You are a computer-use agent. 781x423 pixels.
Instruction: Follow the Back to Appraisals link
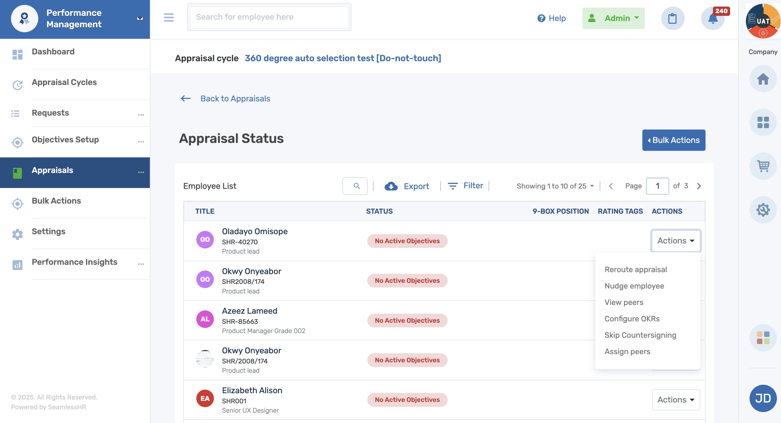click(235, 98)
